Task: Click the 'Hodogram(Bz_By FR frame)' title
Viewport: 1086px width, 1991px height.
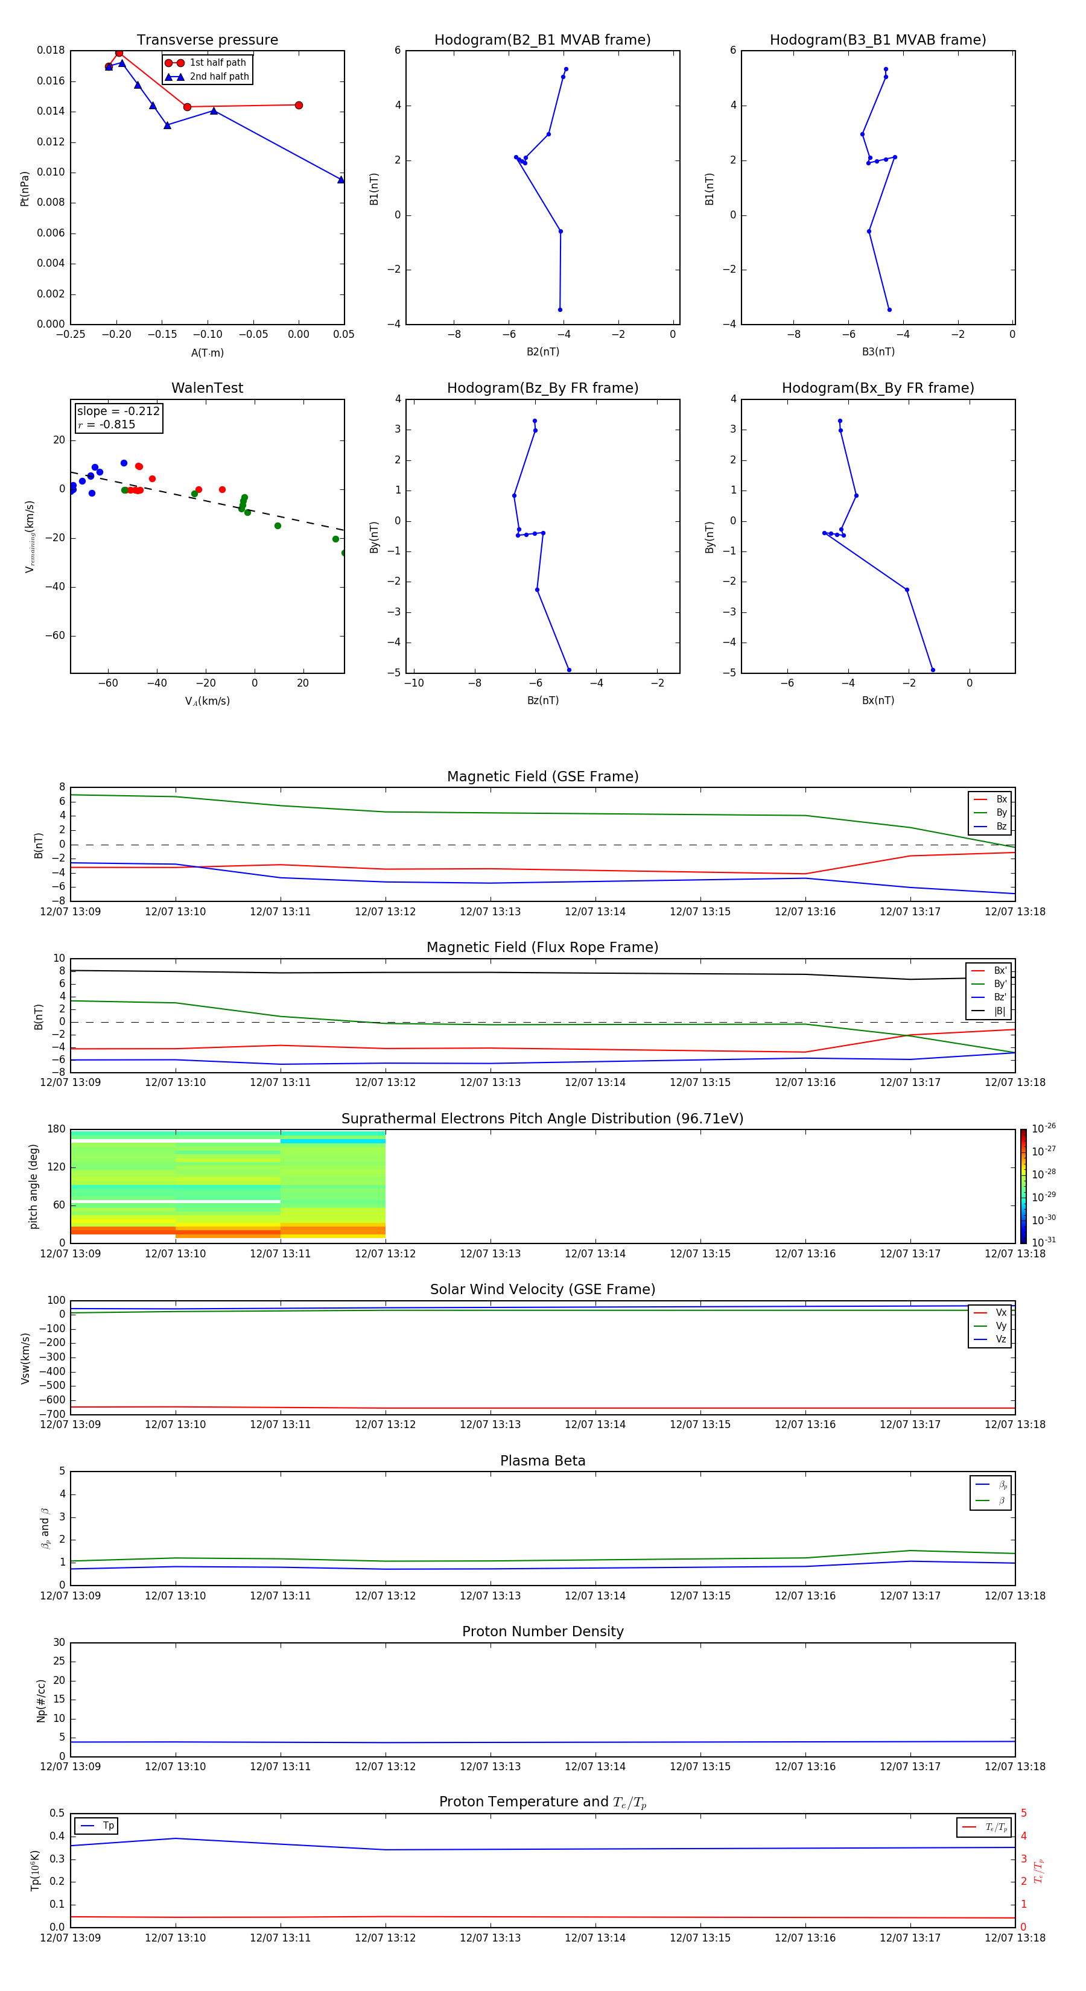Action: click(542, 388)
